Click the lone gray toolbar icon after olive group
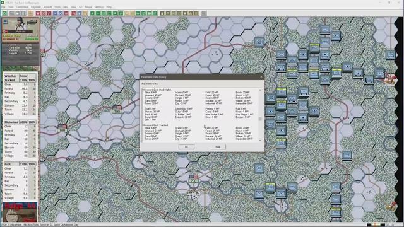This screenshot has width=404, height=227. click(204, 13)
